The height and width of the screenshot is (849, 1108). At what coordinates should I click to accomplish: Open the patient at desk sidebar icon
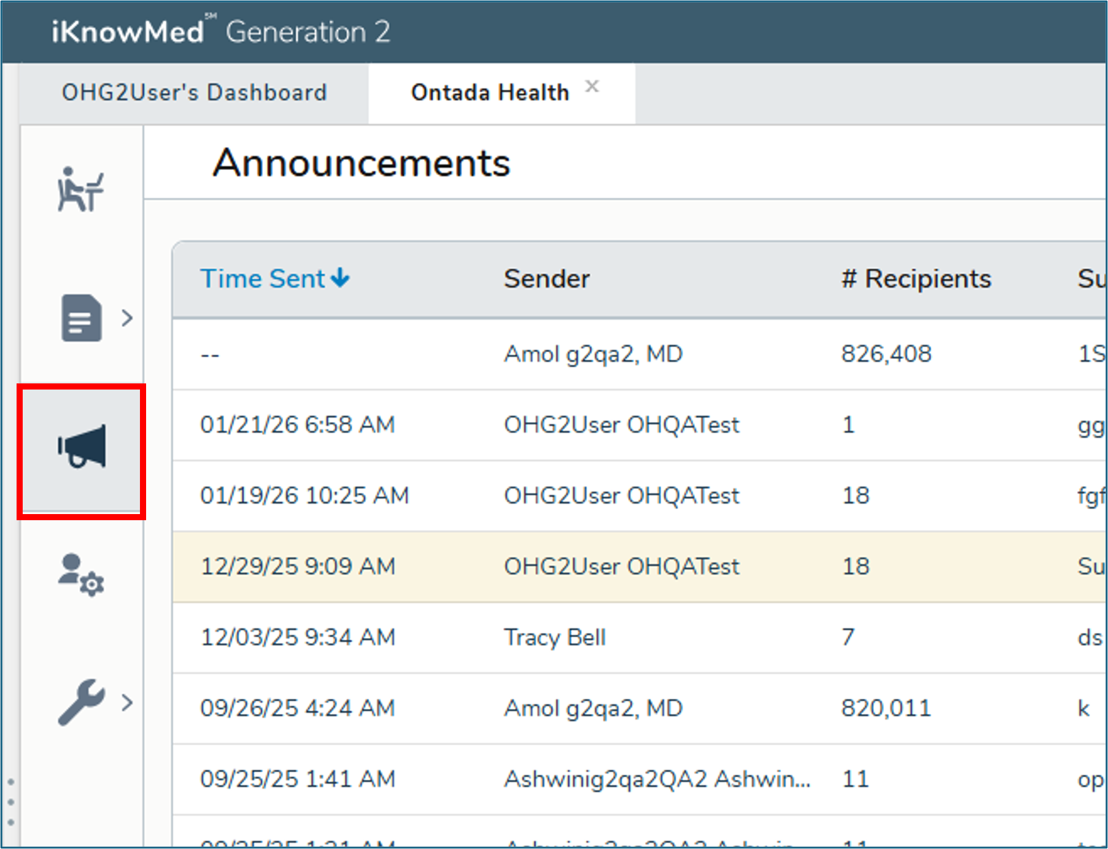coord(80,190)
